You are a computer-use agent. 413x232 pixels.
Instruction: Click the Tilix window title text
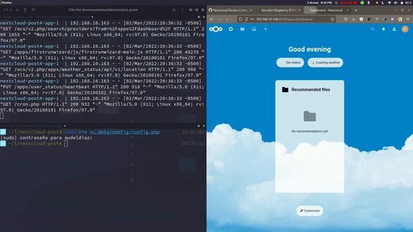[103, 10]
